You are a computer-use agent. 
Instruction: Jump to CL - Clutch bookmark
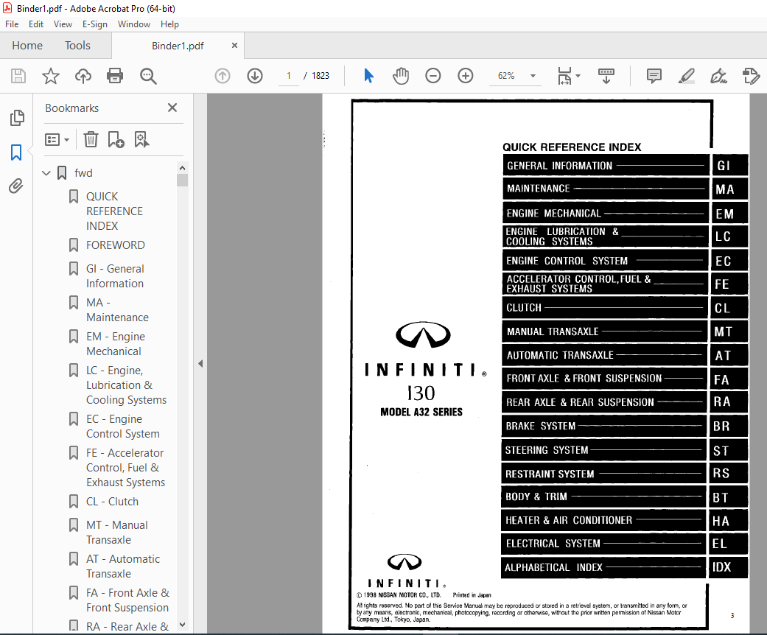112,502
